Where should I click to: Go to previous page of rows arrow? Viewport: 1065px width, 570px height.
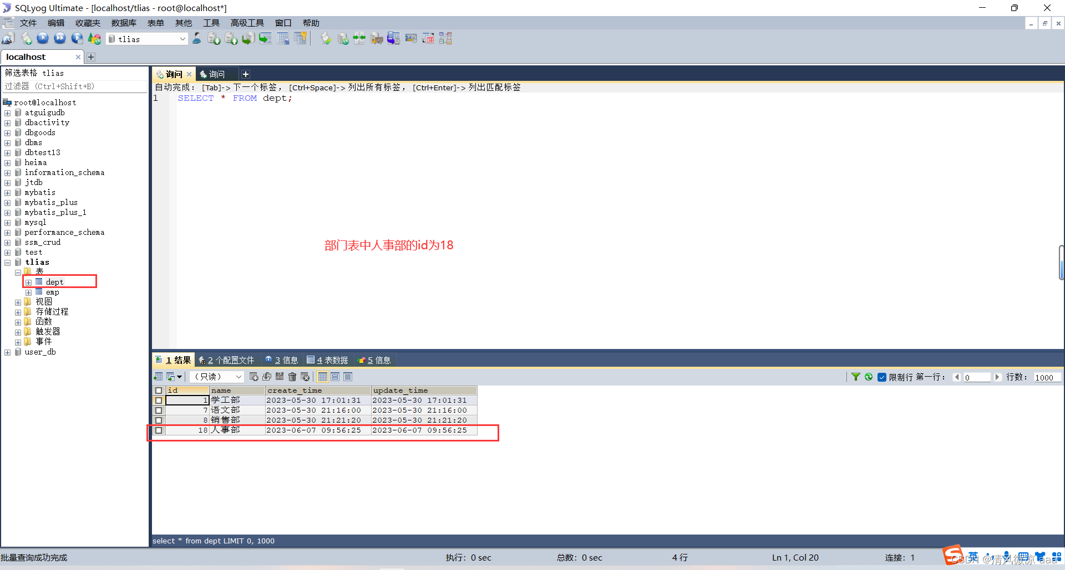[957, 377]
